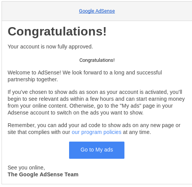Open the Google AdSense header link
The width and height of the screenshot is (192, 187).
(x=97, y=11)
